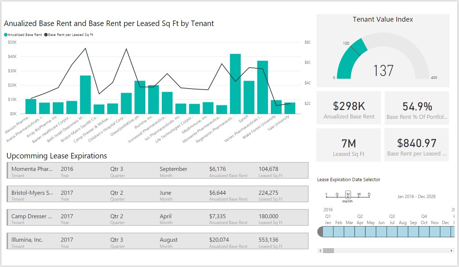Set timeline granularity to Quarter (Q)
This screenshot has height=267, width=459.
click(x=337, y=194)
